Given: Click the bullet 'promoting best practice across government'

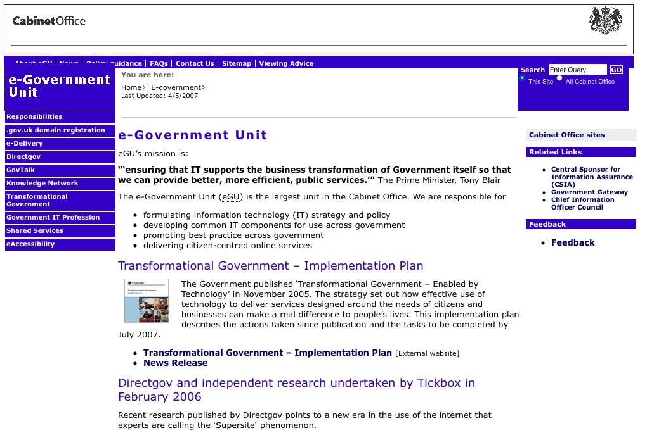Looking at the screenshot, I should click(233, 235).
